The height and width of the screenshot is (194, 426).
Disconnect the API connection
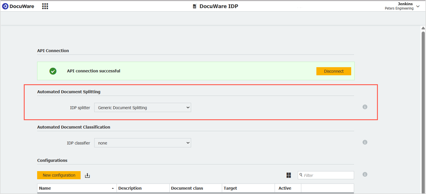[333, 71]
